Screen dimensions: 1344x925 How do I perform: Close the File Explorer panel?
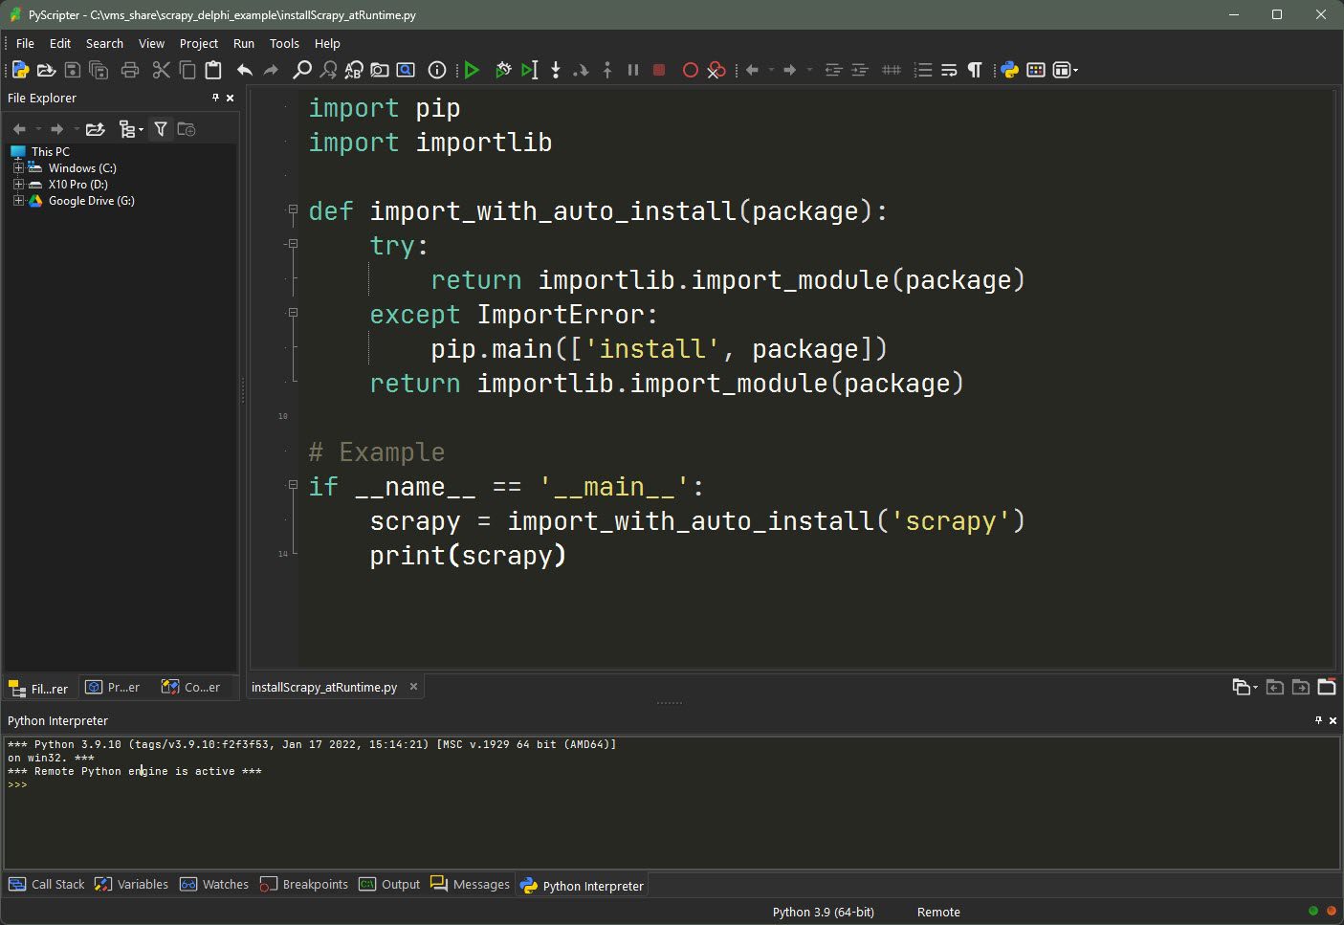[x=230, y=98]
